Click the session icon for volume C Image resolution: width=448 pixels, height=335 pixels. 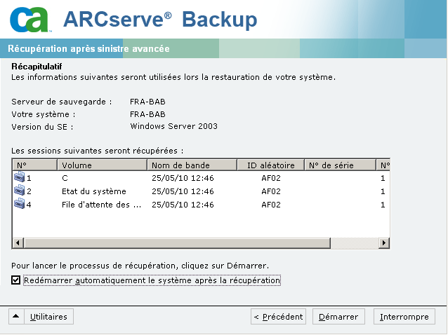coord(19,178)
